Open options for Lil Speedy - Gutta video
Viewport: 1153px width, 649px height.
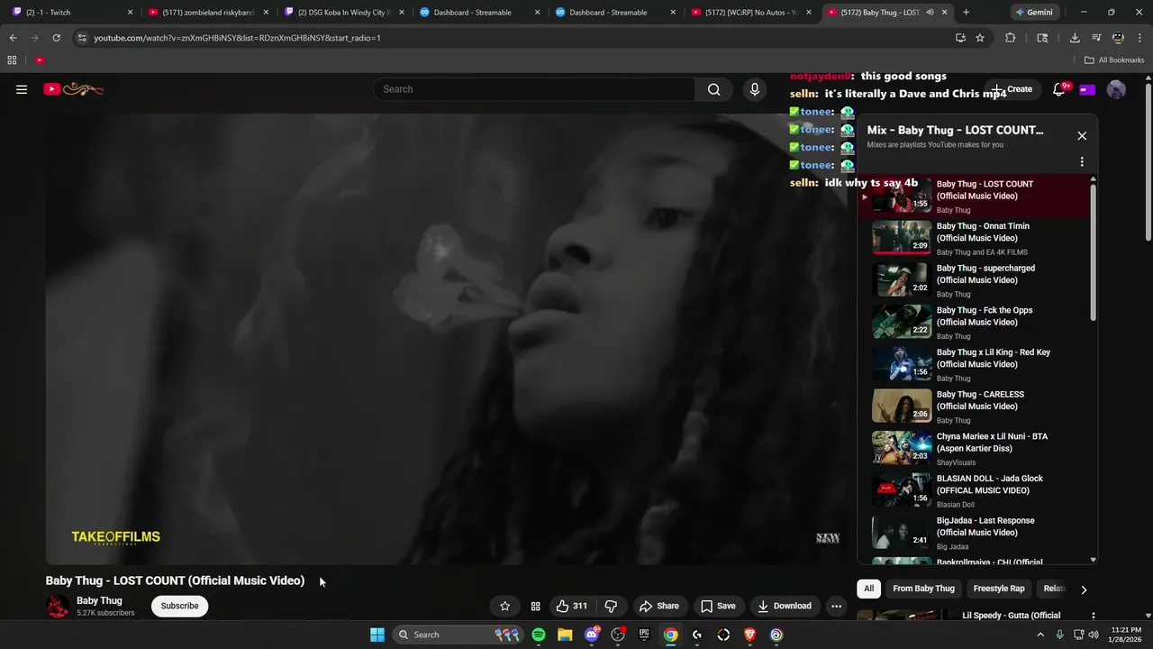click(x=1094, y=617)
